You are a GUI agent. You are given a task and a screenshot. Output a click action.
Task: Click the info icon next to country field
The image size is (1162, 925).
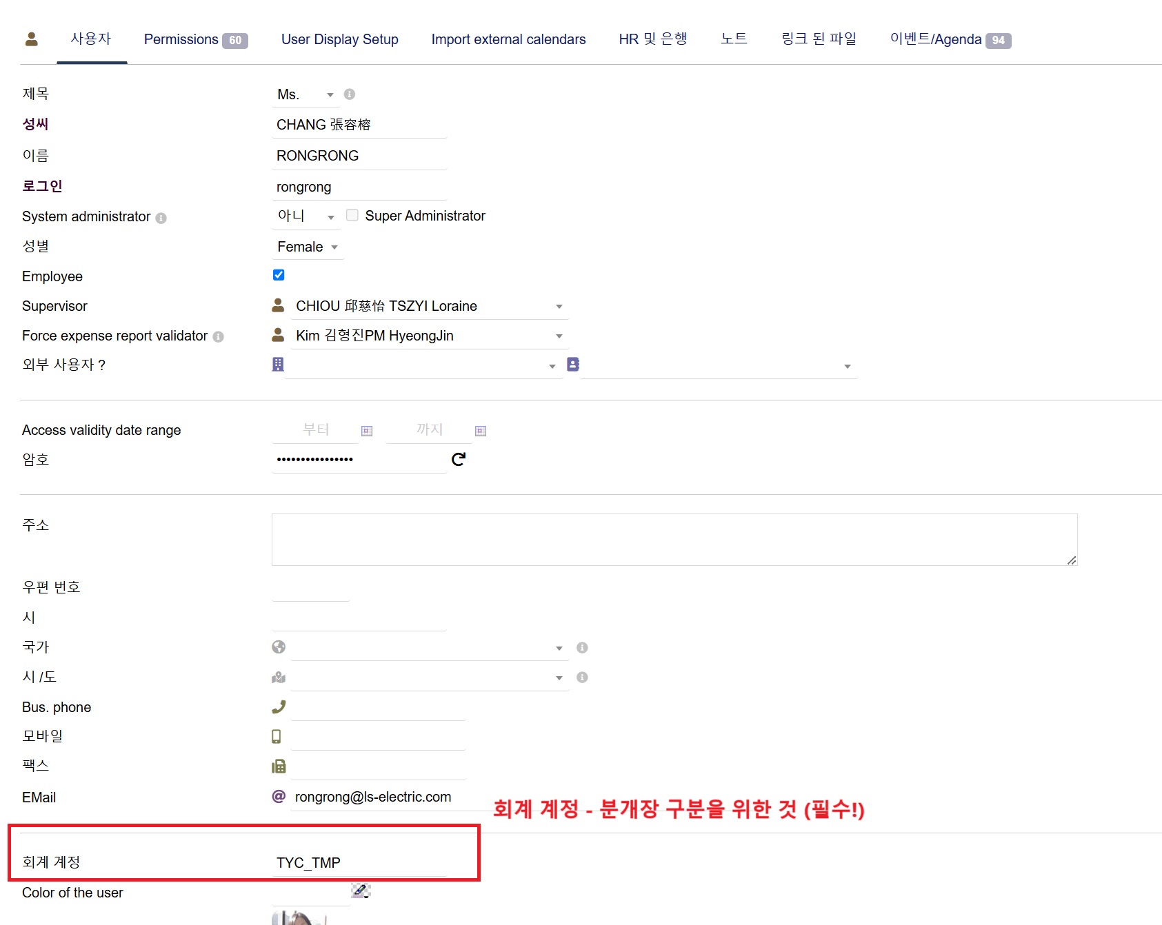point(582,648)
